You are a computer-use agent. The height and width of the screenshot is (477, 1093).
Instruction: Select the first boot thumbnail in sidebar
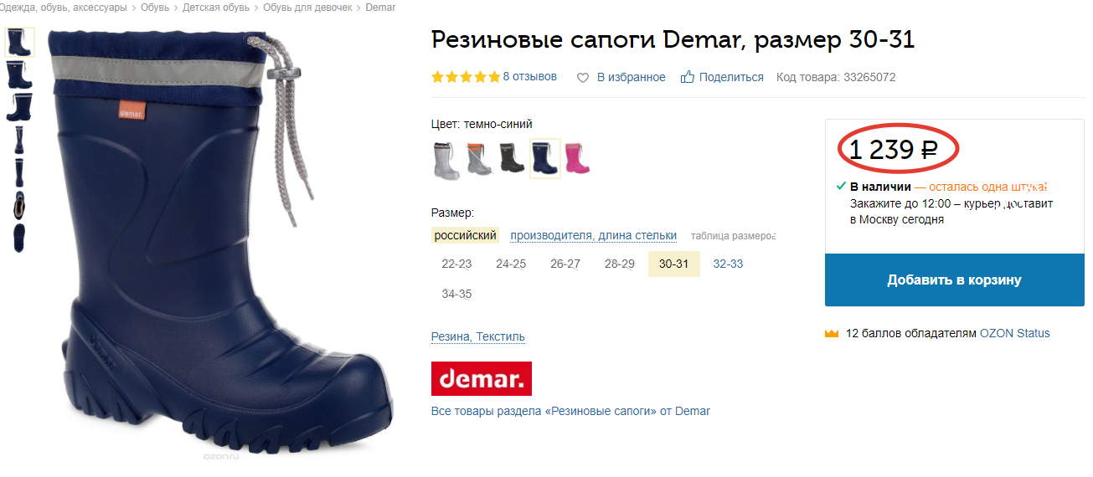pos(18,42)
